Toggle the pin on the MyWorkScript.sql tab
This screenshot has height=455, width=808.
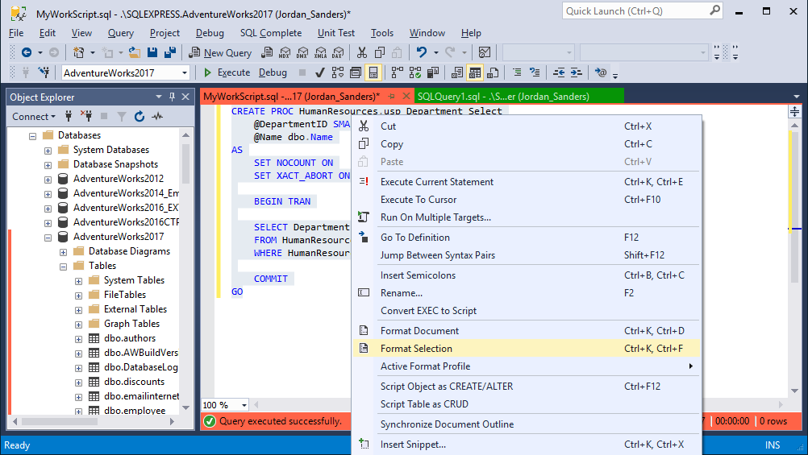click(x=392, y=97)
